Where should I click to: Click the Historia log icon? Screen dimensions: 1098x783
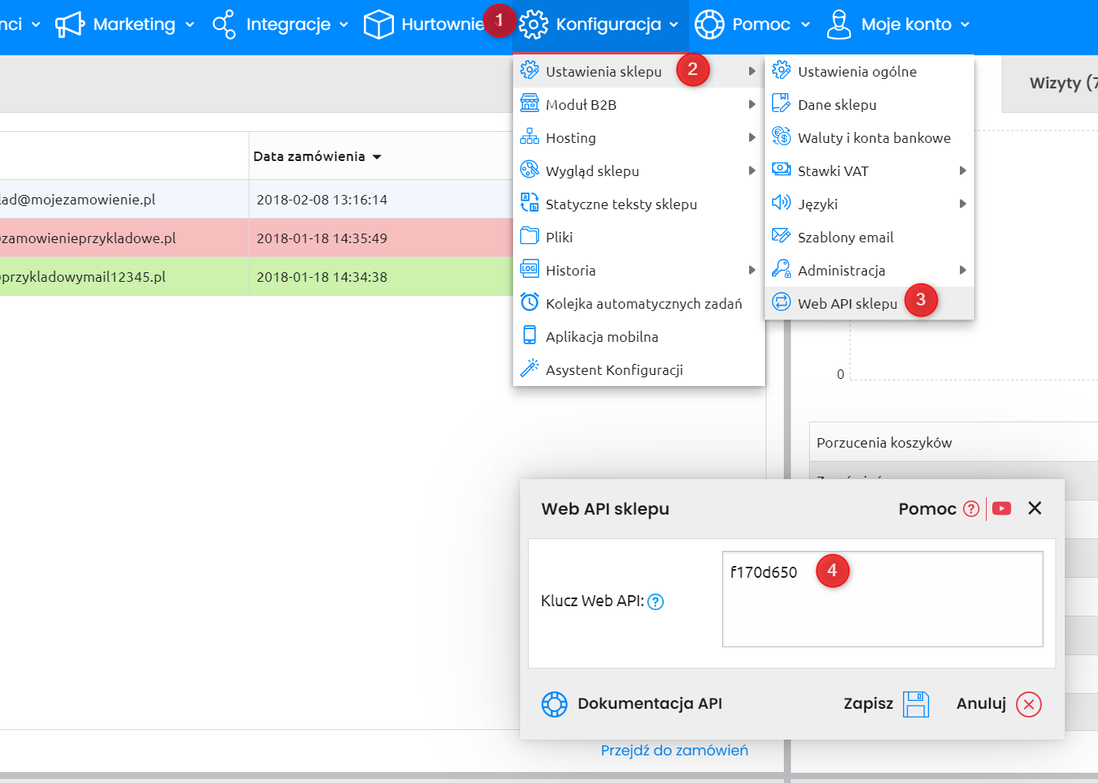[530, 269]
